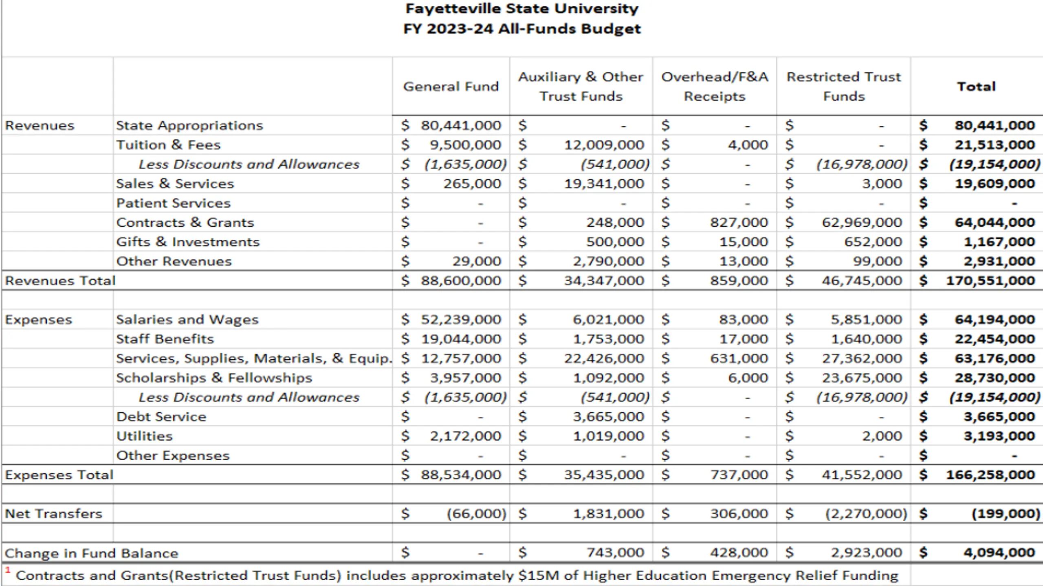Click the 'State Appropriations' row label
Image resolution: width=1043 pixels, height=586 pixels.
click(189, 125)
